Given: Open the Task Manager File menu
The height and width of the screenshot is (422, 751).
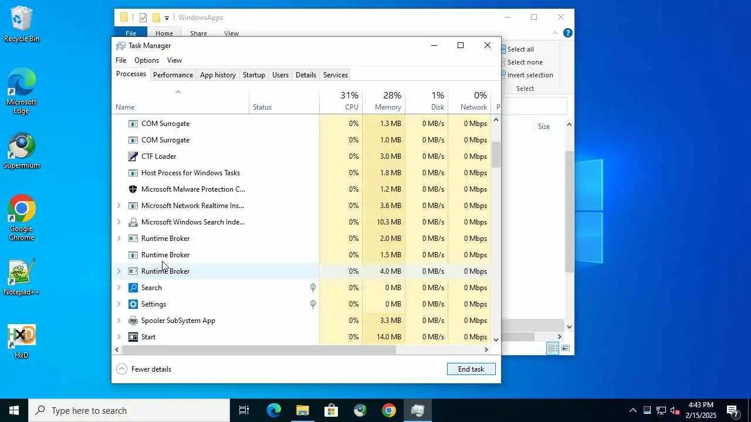Looking at the screenshot, I should tap(121, 60).
